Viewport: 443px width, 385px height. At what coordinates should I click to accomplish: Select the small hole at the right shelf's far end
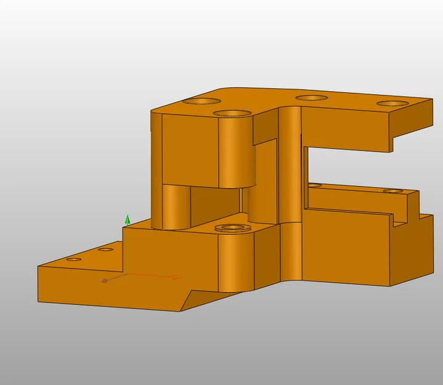click(393, 191)
